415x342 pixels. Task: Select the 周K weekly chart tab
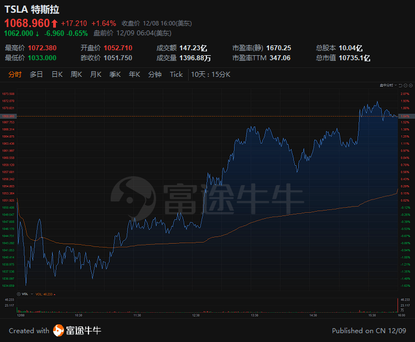[x=76, y=75]
